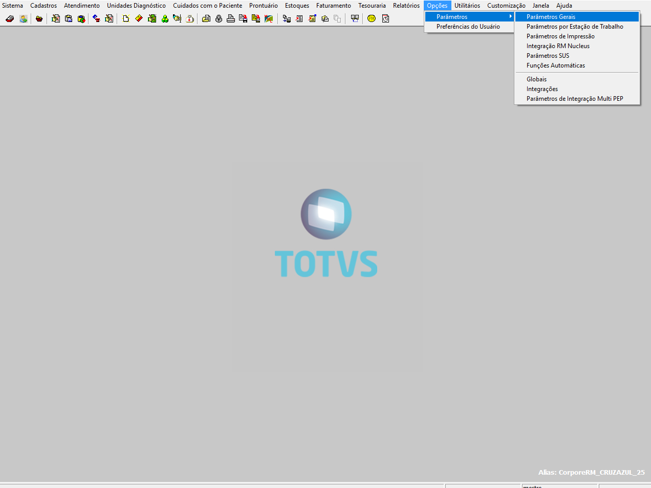
Task: Click the green form with hand icon
Action: (x=152, y=18)
